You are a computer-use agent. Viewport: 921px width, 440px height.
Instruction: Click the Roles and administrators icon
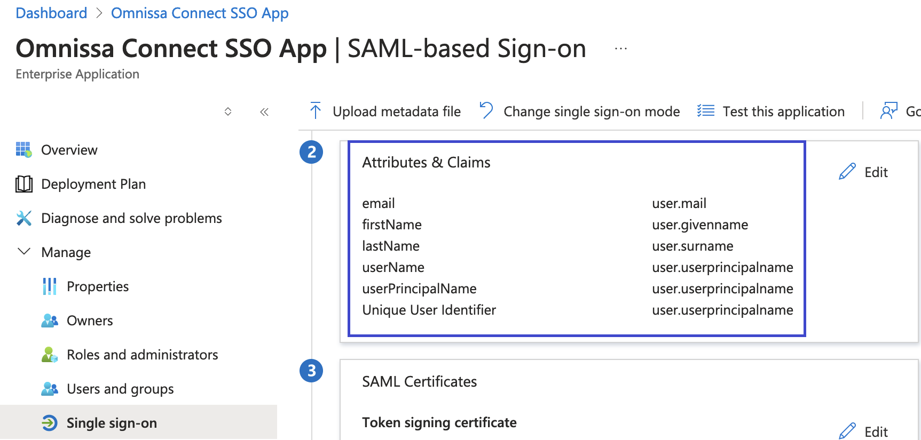pyautogui.click(x=50, y=355)
